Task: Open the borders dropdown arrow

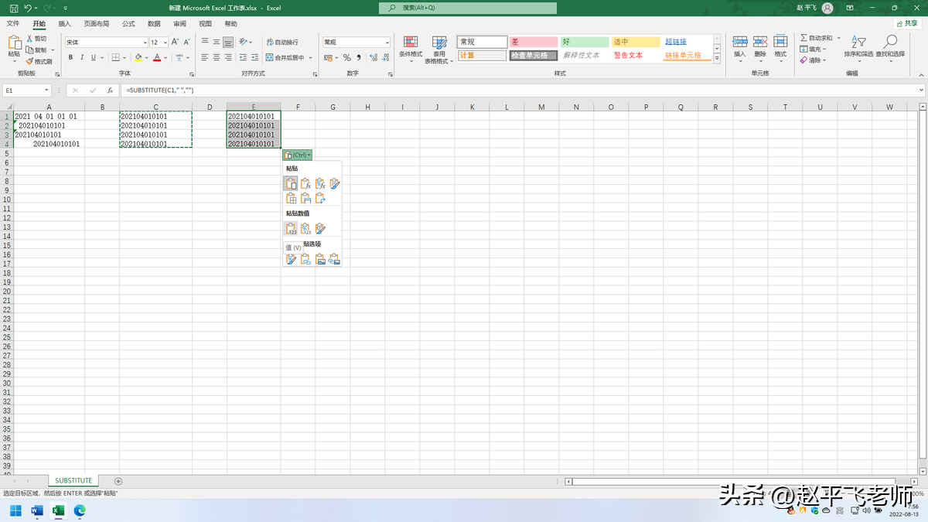Action: (x=125, y=58)
